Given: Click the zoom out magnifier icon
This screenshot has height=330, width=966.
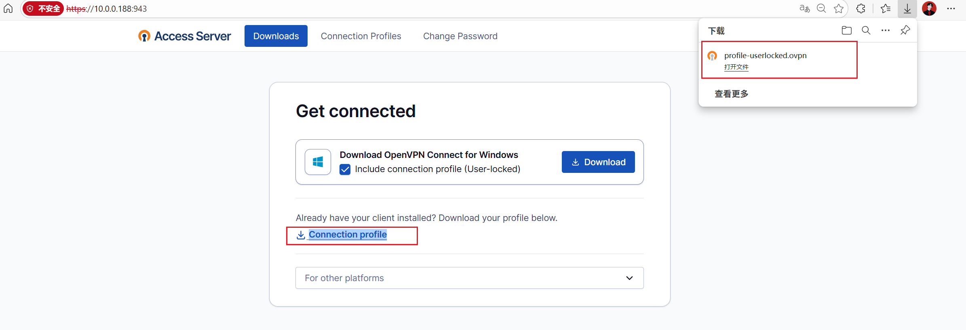Looking at the screenshot, I should click(821, 8).
